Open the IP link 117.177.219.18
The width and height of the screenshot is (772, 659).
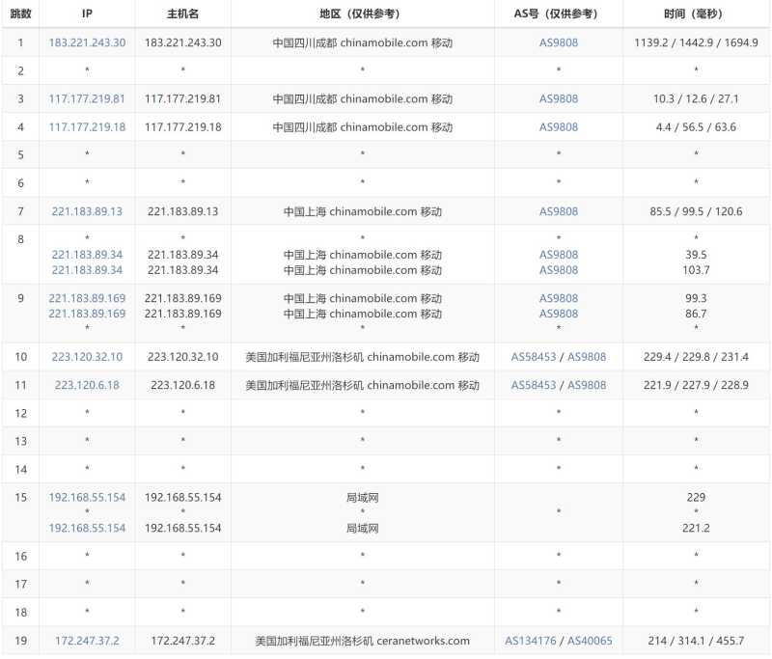pyautogui.click(x=87, y=126)
